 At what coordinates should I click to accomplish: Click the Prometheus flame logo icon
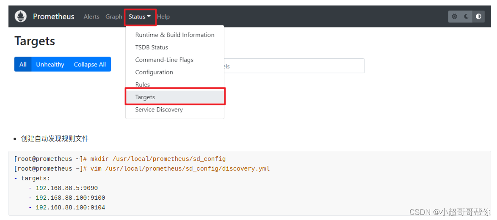(21, 16)
